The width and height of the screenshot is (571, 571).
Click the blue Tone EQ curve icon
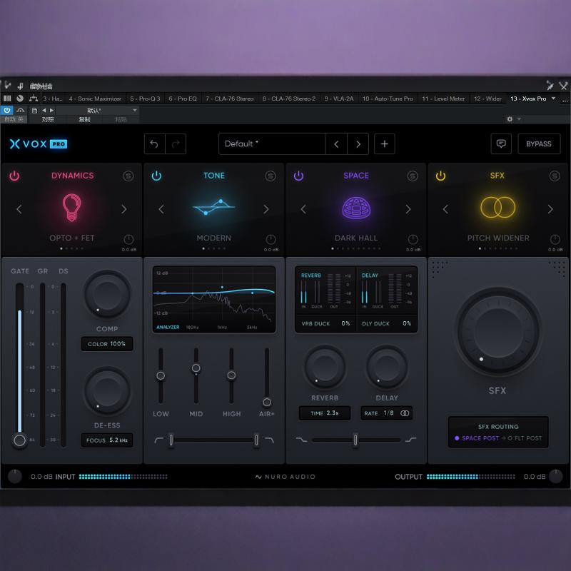[x=213, y=207]
